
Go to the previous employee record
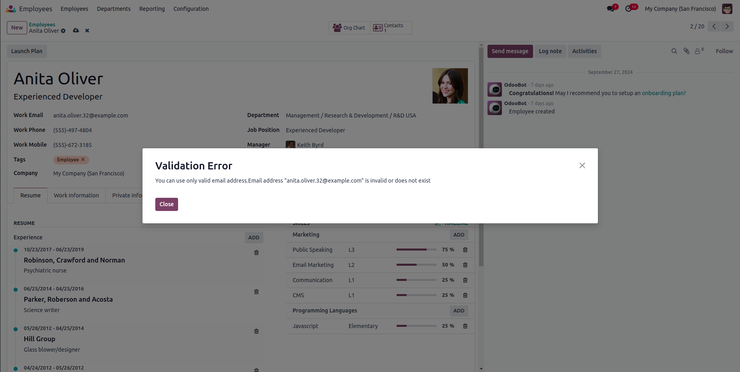(714, 26)
